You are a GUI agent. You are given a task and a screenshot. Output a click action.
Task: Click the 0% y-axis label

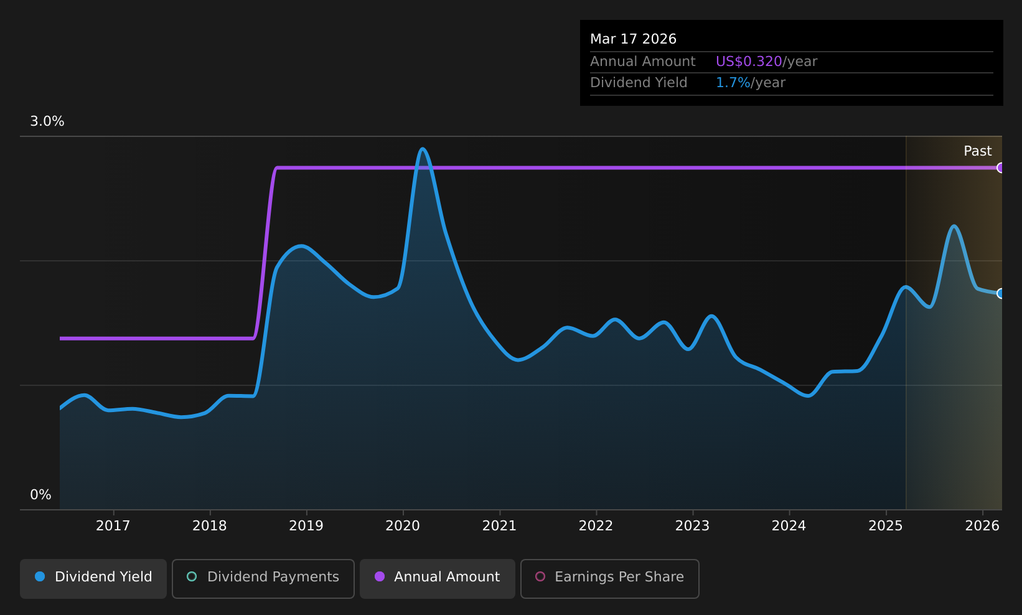[41, 495]
